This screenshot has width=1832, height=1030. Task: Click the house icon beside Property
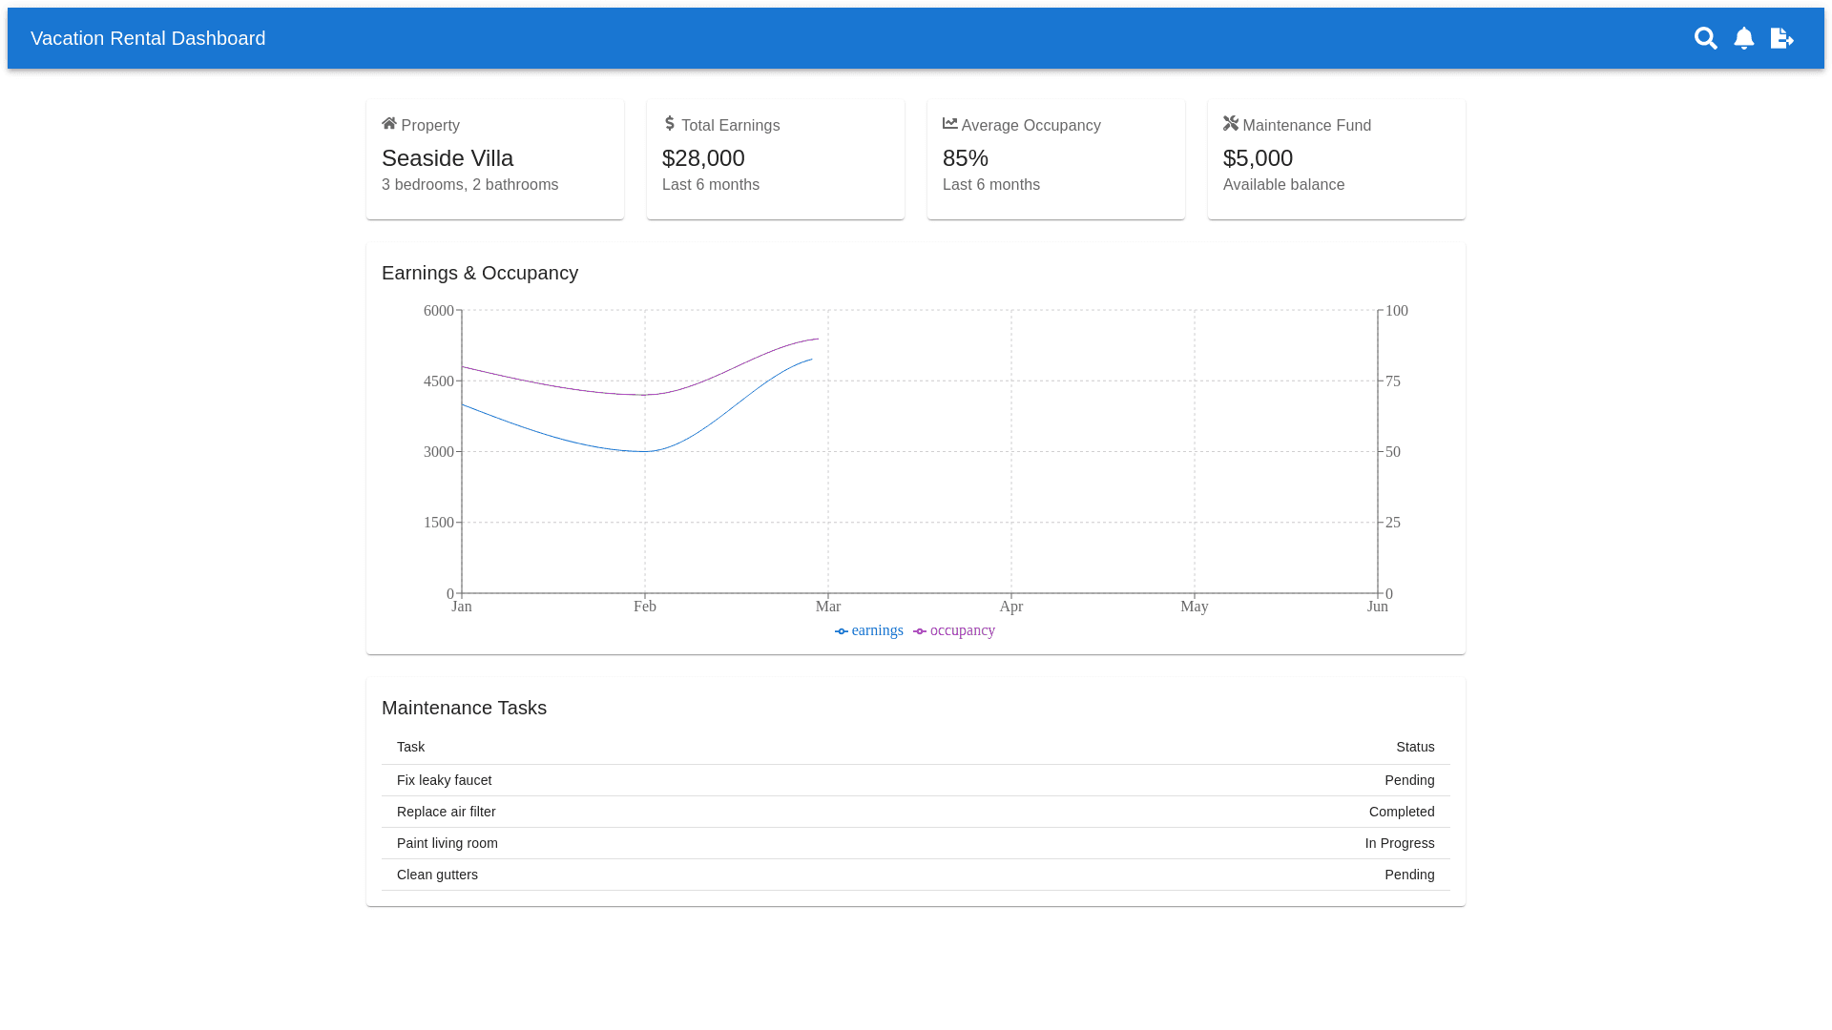(x=389, y=124)
